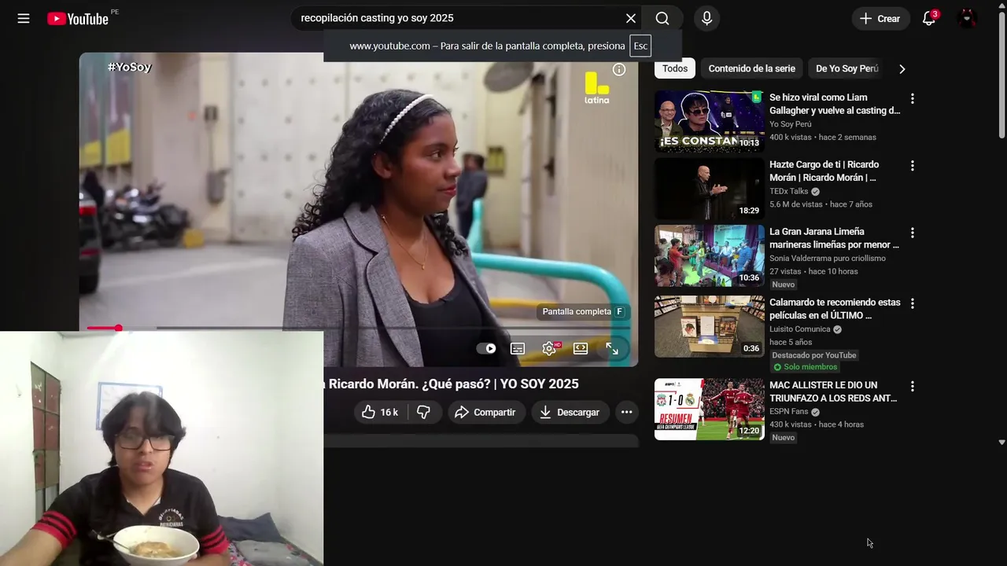Click Descargar download button
1007x566 pixels.
[570, 412]
